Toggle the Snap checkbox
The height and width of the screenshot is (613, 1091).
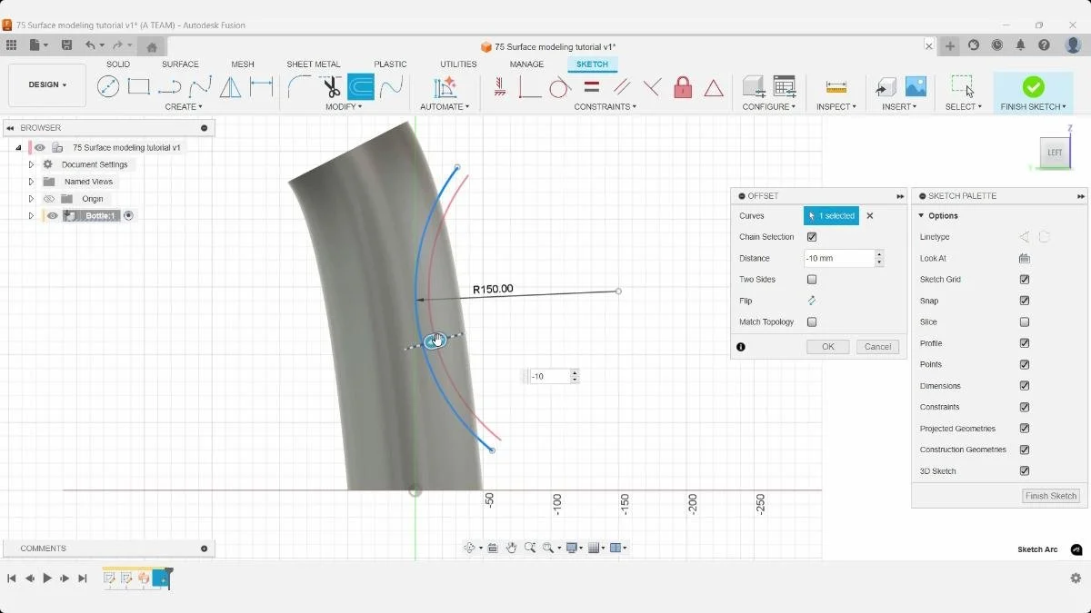pos(1025,301)
